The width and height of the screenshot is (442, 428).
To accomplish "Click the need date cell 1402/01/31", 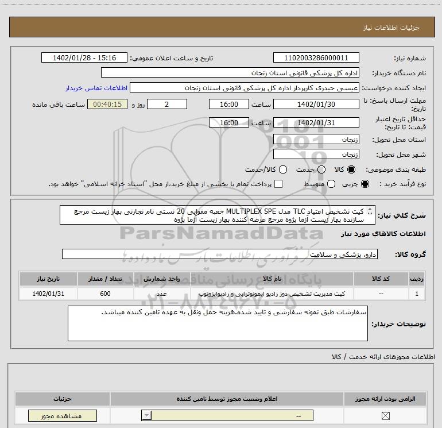I will pyautogui.click(x=48, y=294).
